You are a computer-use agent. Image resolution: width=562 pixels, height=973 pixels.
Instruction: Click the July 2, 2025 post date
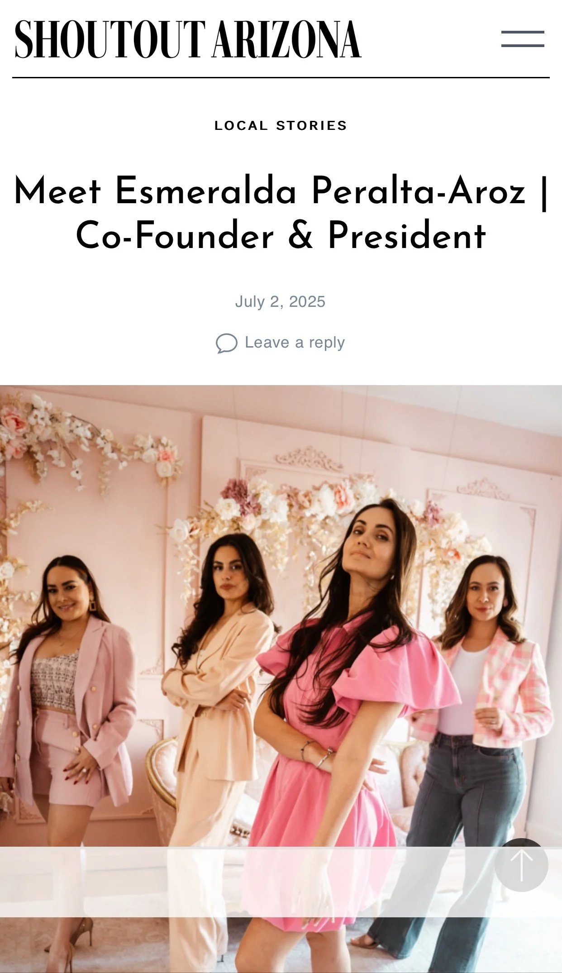pyautogui.click(x=280, y=302)
